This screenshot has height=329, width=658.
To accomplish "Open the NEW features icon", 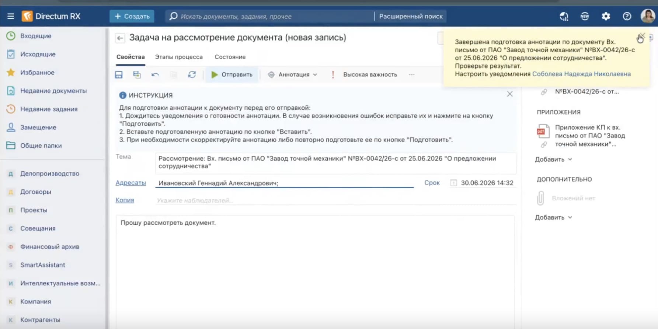I will click(585, 16).
